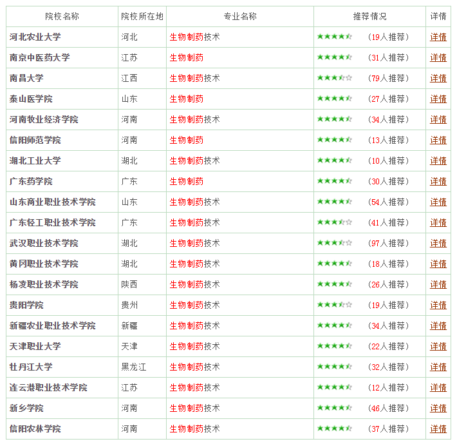Select school name 信阳师范学院
Screen dimensions: 457x446
click(x=35, y=140)
